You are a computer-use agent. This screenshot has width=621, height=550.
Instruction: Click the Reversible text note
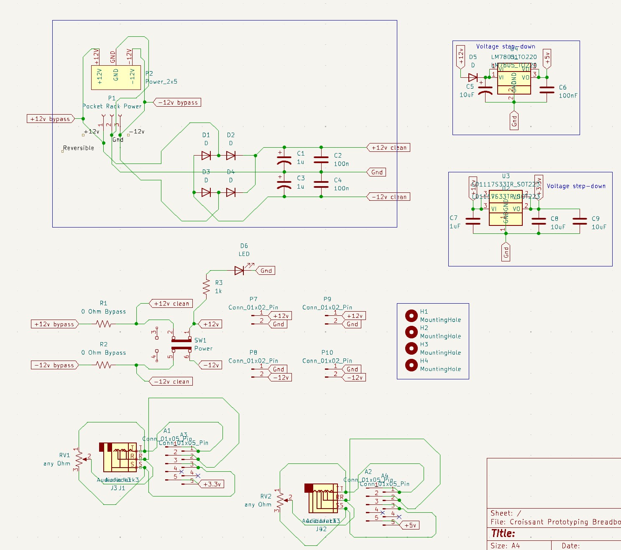(79, 148)
